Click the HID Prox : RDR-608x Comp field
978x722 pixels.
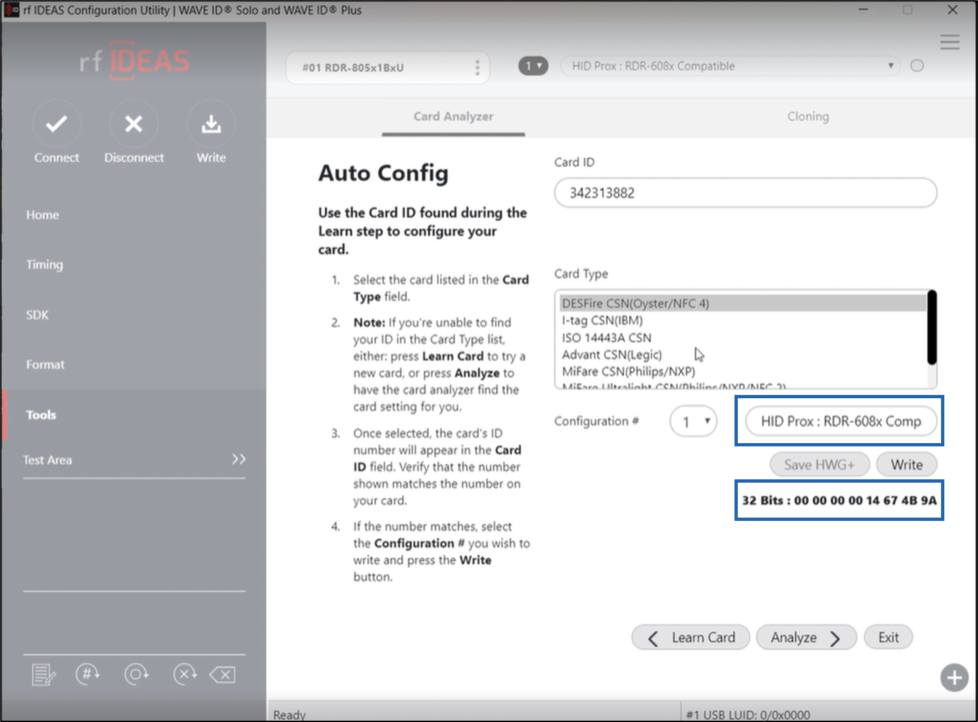(841, 421)
